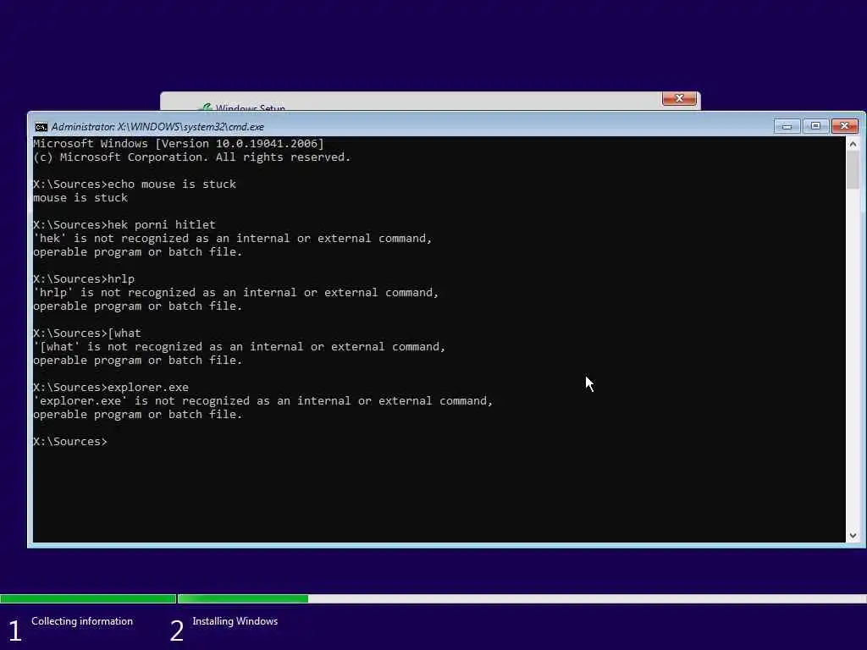
Task: Click the empty 'X:\Sources>' prompt at the bottom
Action: pos(70,442)
